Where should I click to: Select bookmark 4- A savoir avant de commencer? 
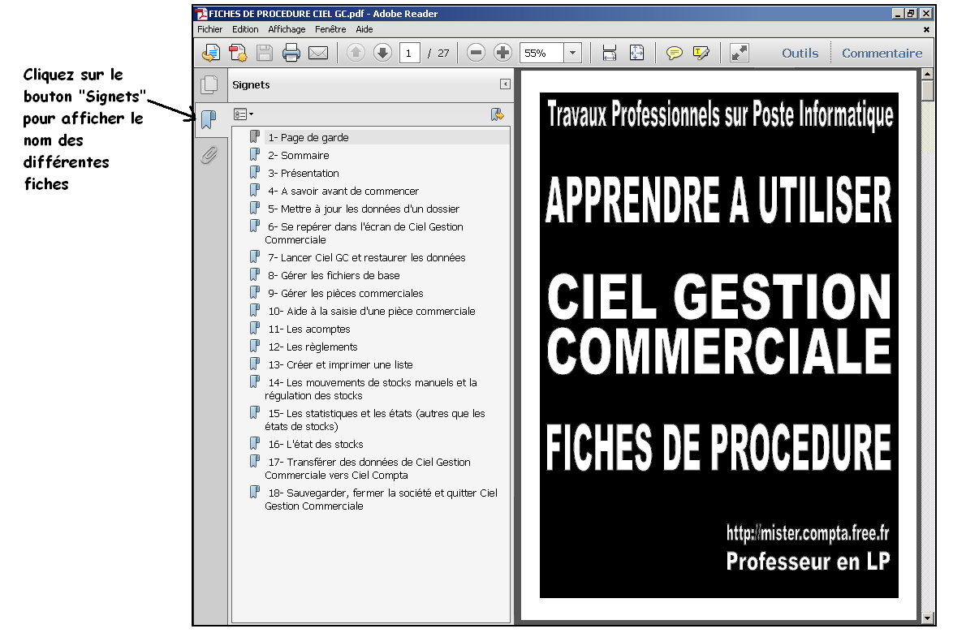point(343,191)
